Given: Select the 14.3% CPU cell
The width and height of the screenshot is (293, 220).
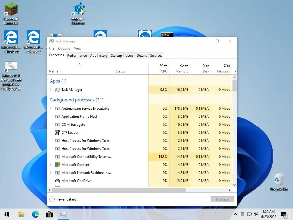Looking at the screenshot, I should click(159, 157).
